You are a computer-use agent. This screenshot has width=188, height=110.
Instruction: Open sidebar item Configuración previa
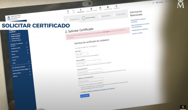(15, 34)
